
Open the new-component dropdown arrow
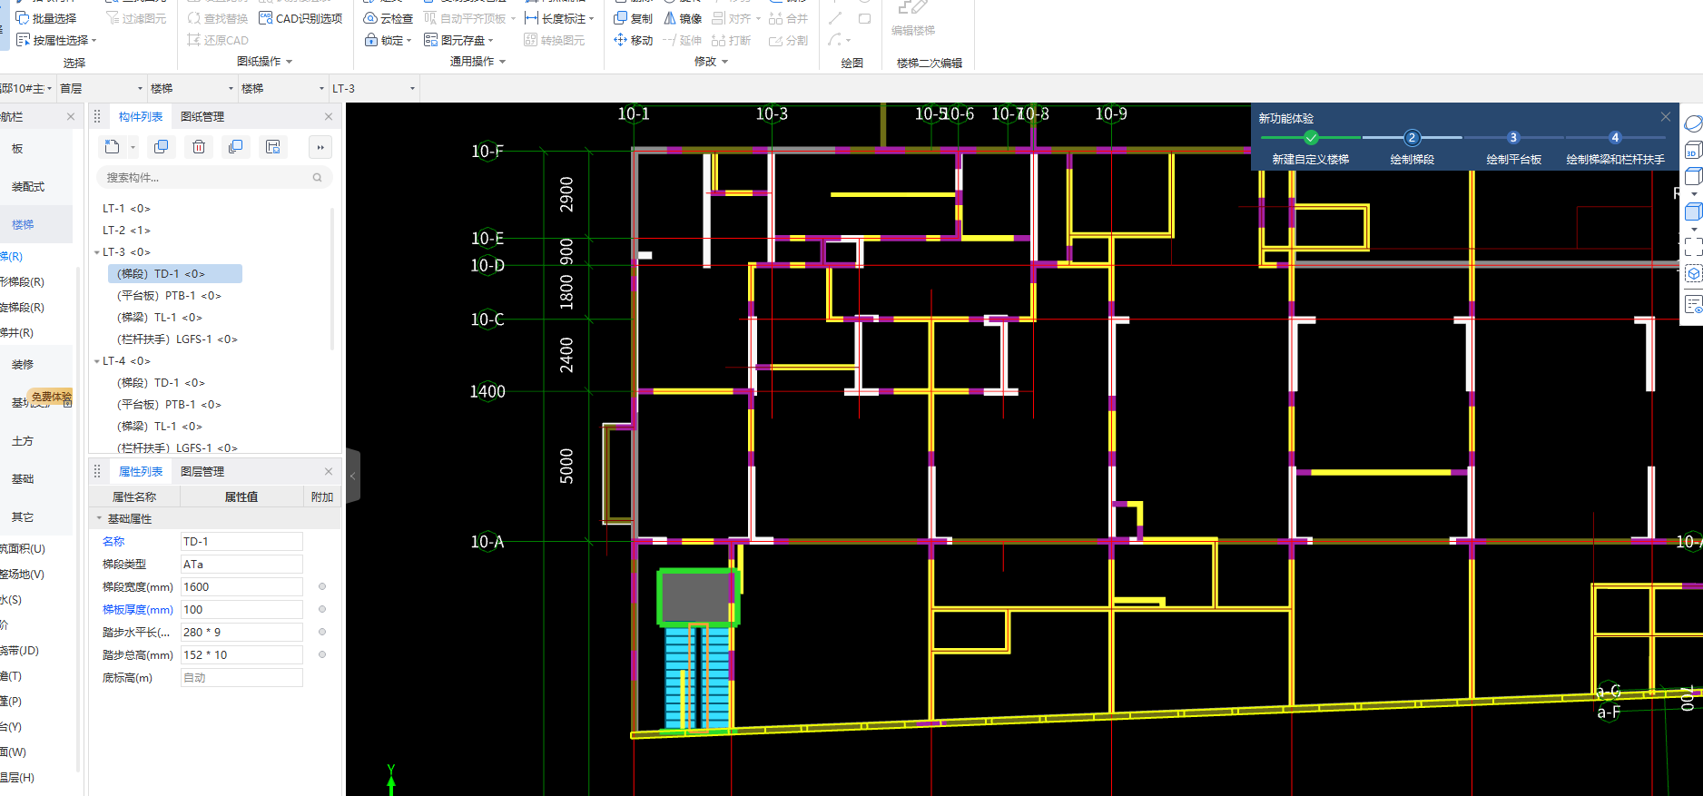coord(133,147)
